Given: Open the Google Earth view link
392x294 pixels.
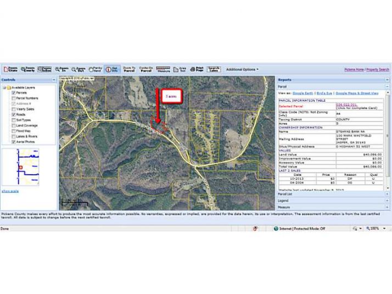Looking at the screenshot, I should click(303, 93).
